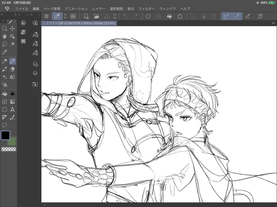Select the Brush tool
277x207 pixels.
click(x=4, y=69)
